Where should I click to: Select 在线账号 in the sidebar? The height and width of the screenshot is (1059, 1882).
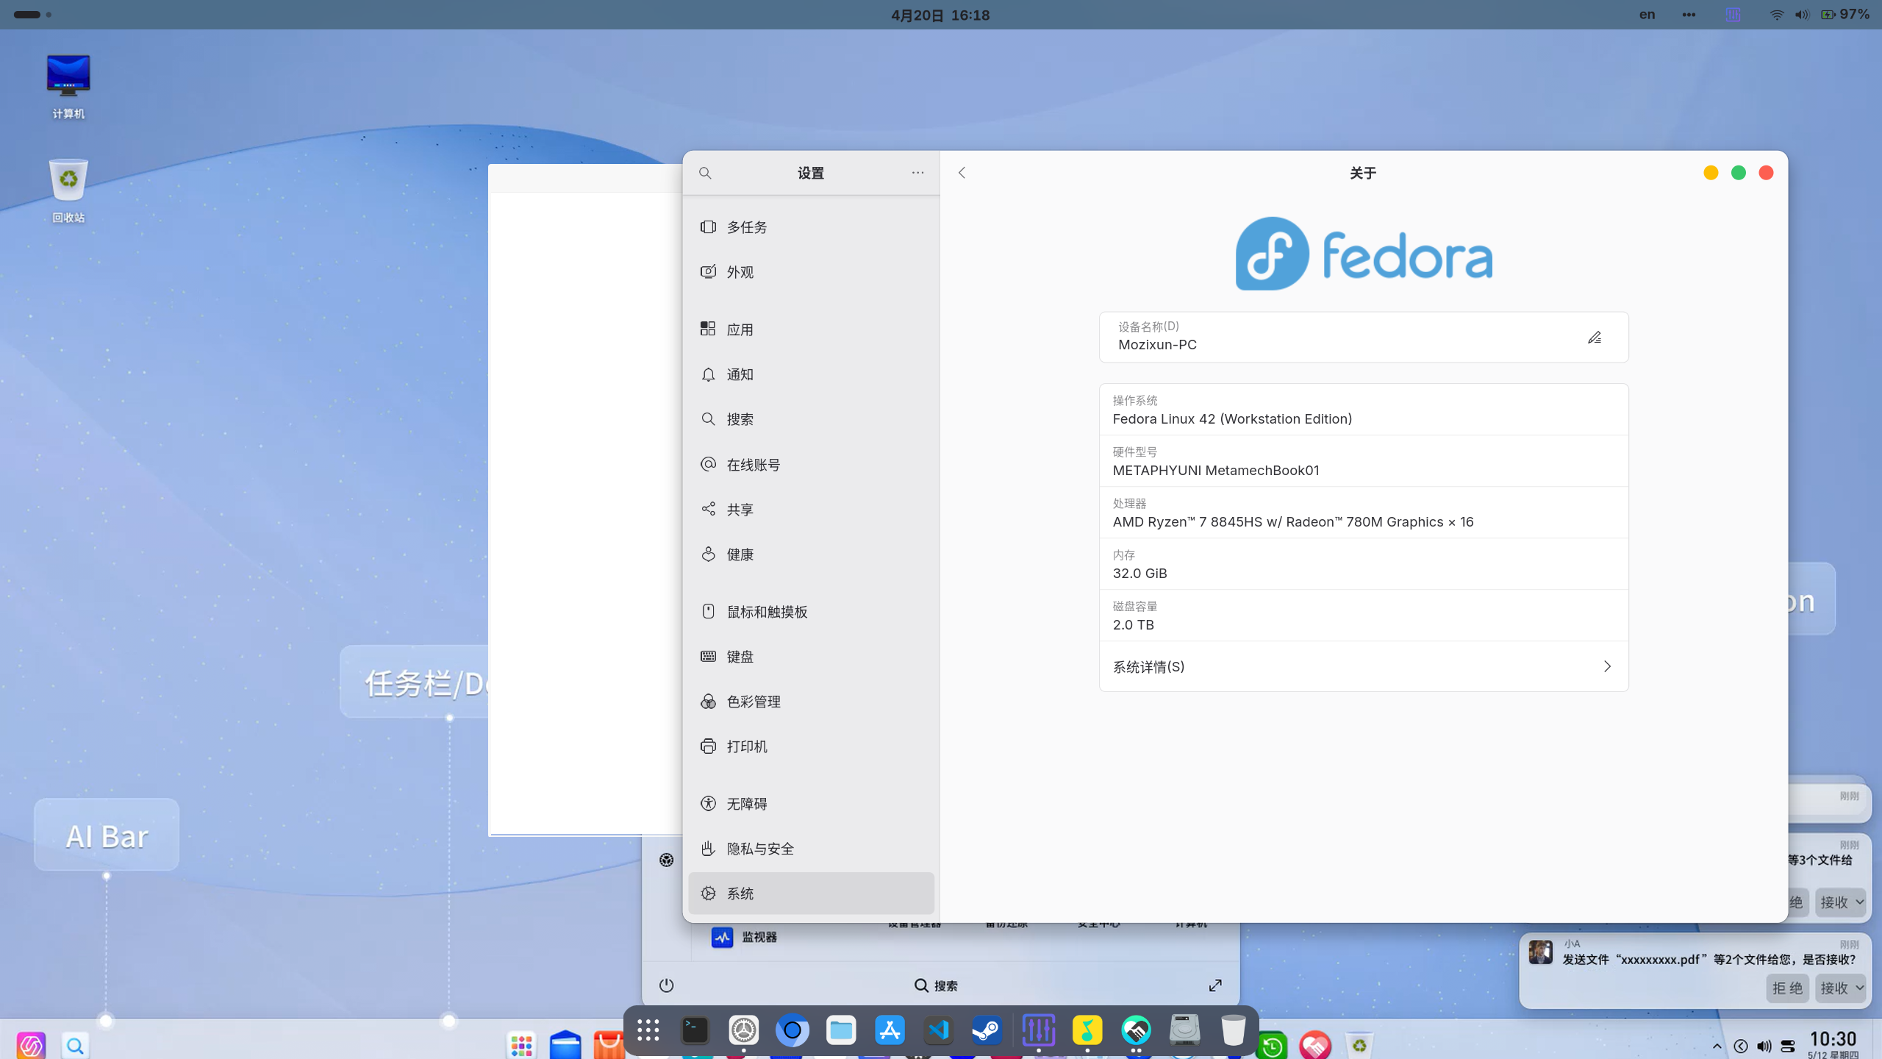[x=811, y=465]
